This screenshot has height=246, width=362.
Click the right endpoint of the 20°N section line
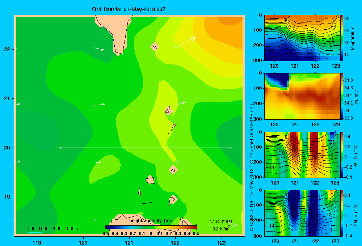tap(231, 148)
